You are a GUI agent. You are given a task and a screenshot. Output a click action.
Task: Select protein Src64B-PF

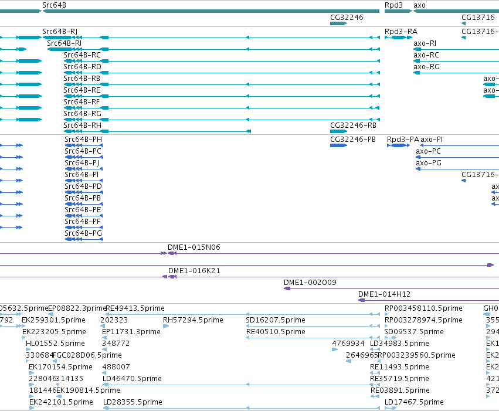84,227
